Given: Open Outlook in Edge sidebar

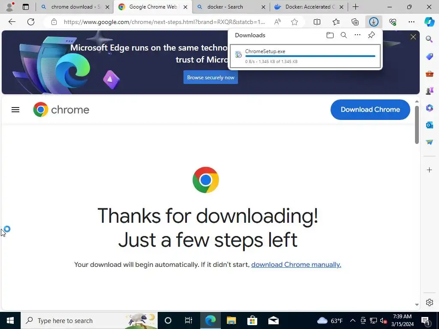Looking at the screenshot, I should [429, 125].
